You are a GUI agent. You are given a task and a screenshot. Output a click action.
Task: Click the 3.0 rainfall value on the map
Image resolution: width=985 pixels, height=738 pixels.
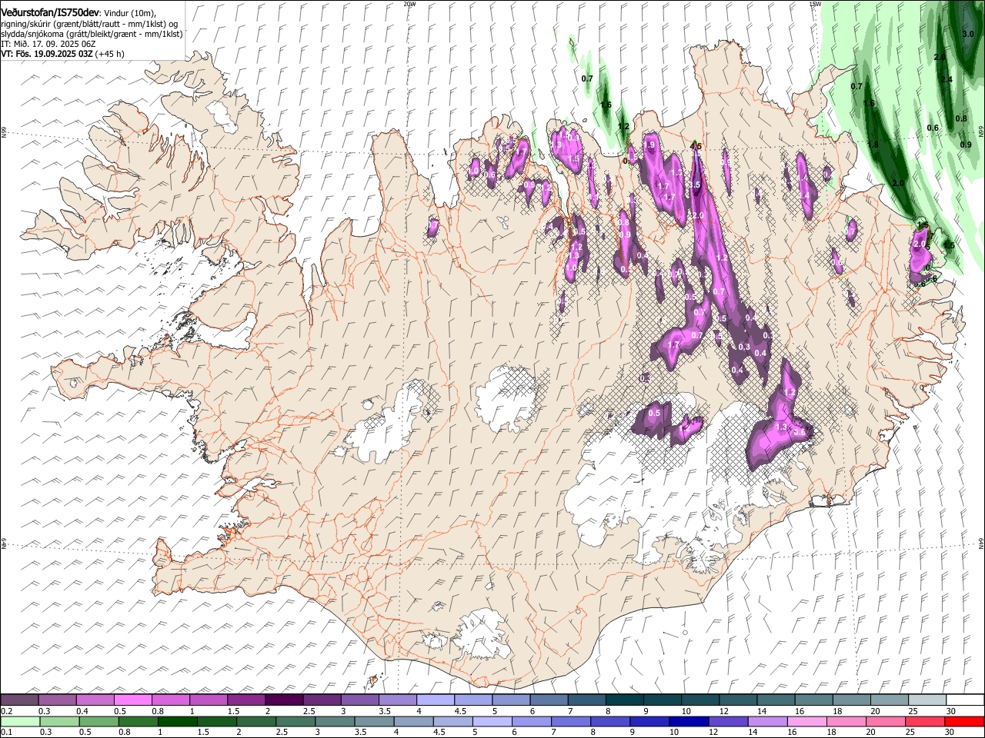968,34
